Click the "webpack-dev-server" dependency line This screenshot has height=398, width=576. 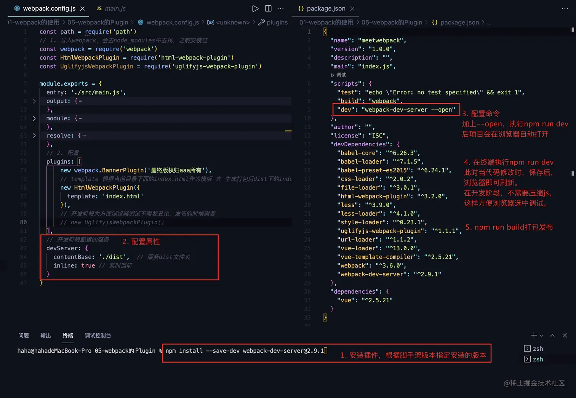tap(389, 274)
